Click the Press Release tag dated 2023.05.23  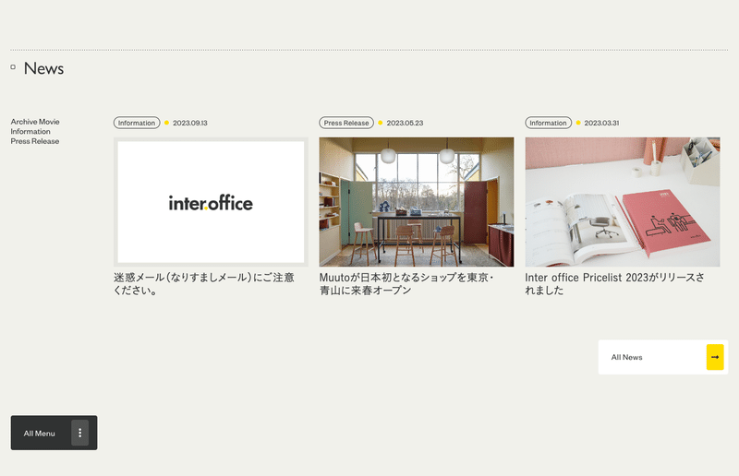346,123
